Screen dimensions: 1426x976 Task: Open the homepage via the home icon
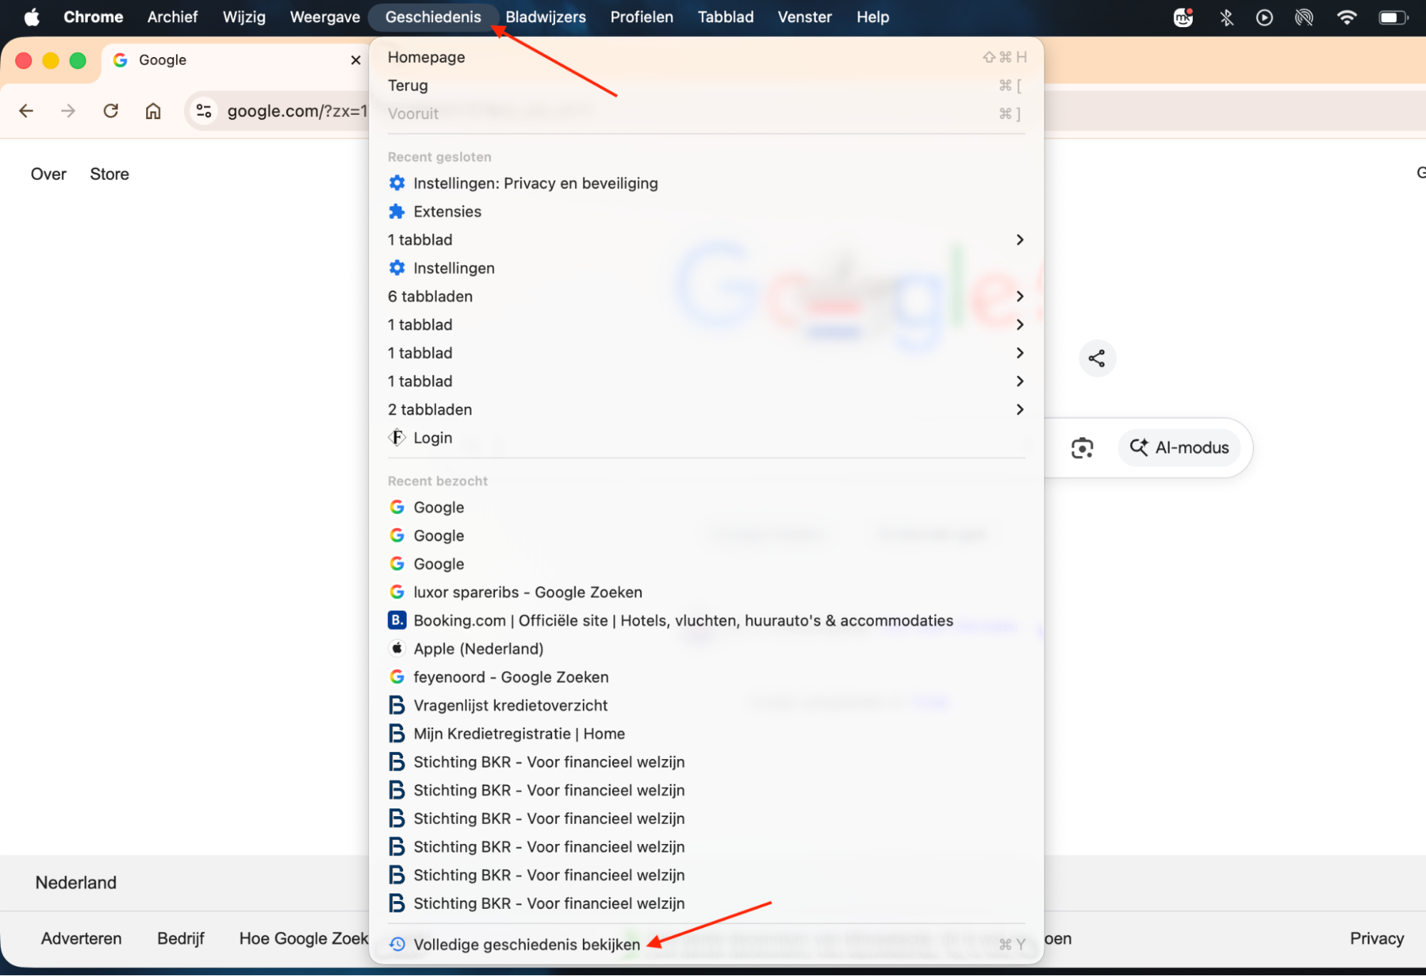click(x=153, y=111)
